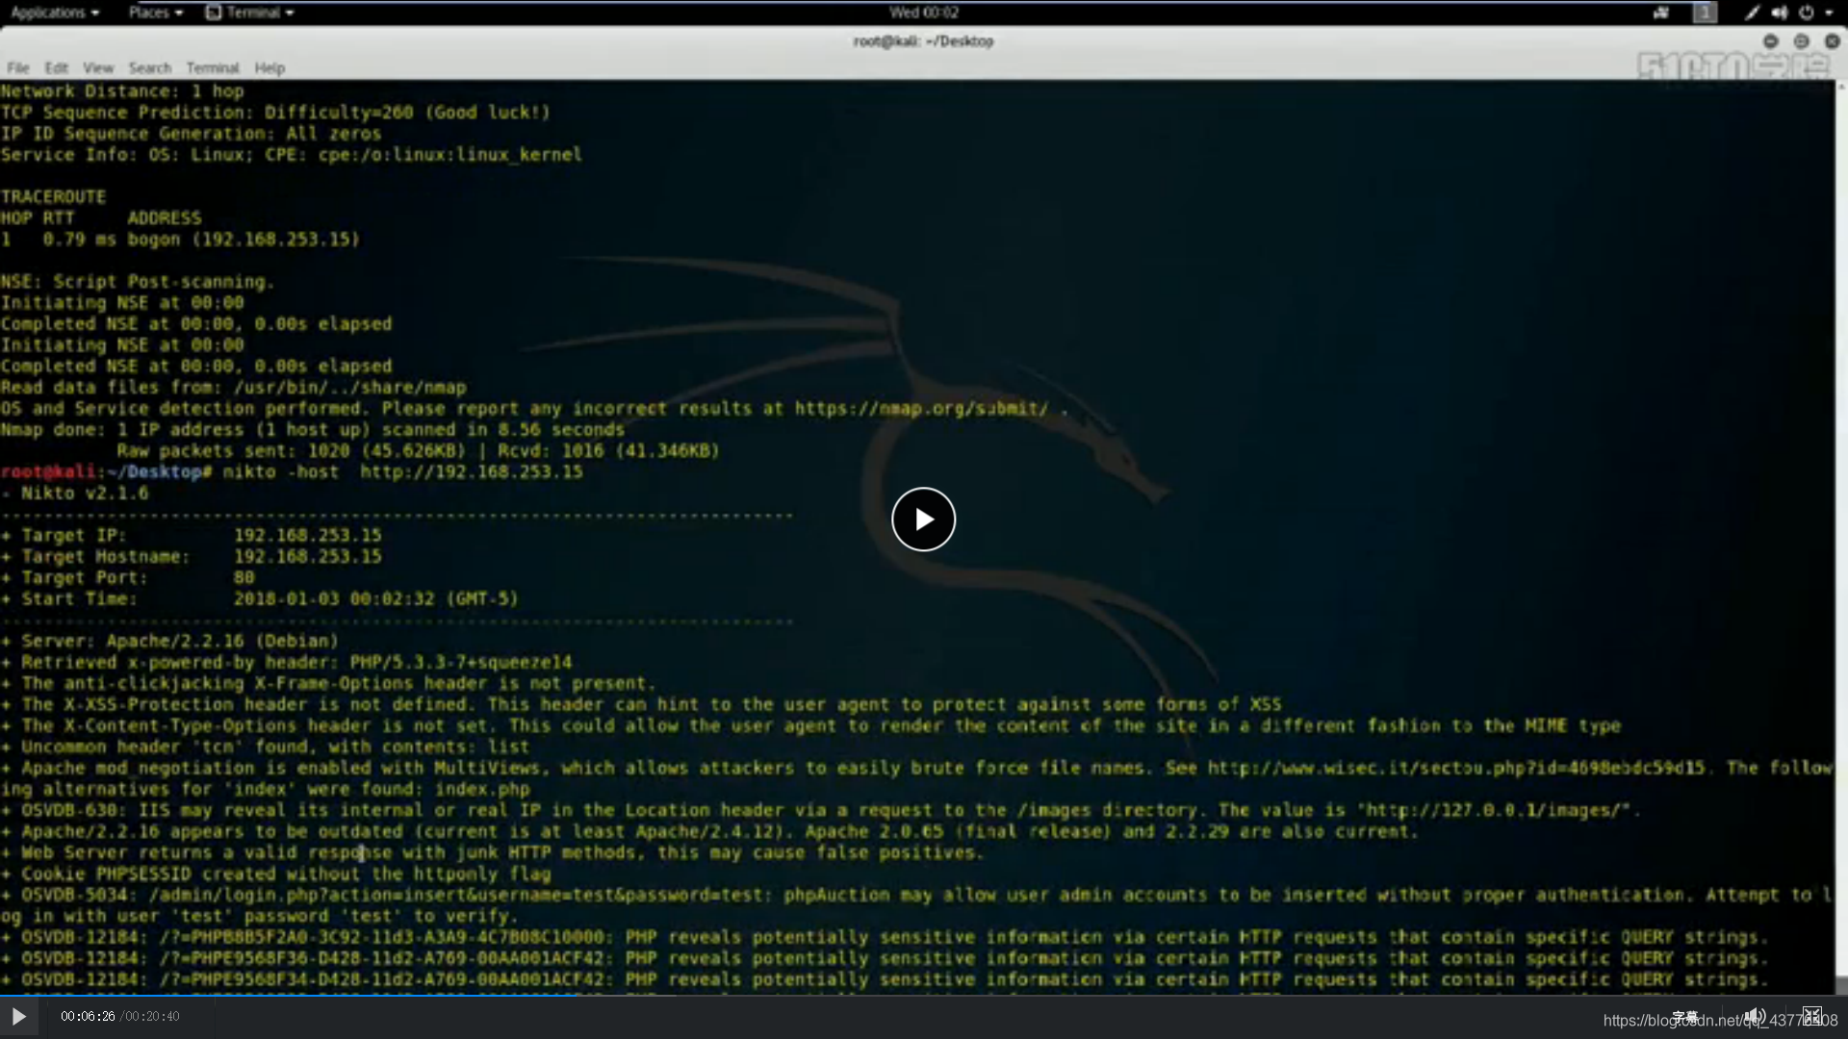Click the power icon in top bar
The width and height of the screenshot is (1848, 1039).
1807,13
